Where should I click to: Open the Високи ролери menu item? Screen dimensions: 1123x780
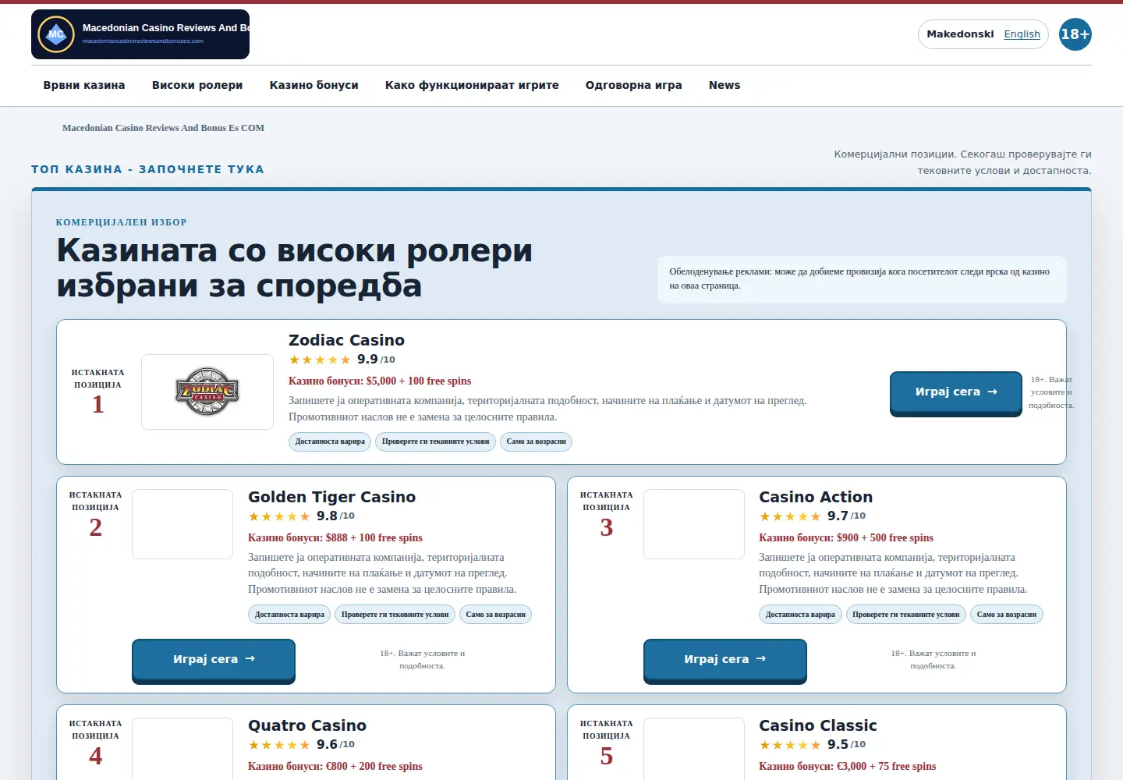point(197,86)
